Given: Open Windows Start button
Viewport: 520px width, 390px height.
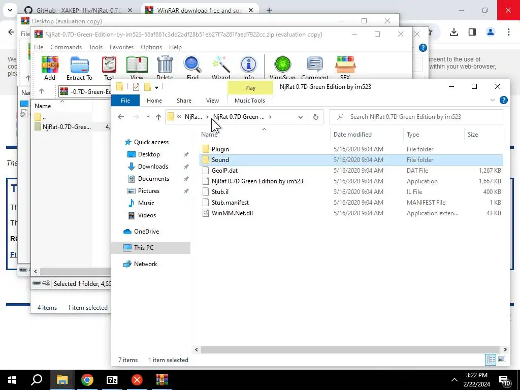Looking at the screenshot, I should [x=12, y=380].
